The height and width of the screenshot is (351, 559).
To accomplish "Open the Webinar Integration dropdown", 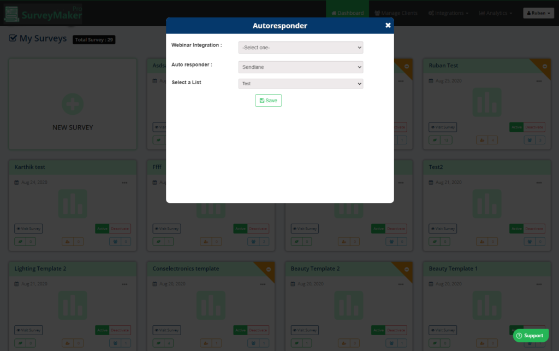I will click(x=301, y=48).
